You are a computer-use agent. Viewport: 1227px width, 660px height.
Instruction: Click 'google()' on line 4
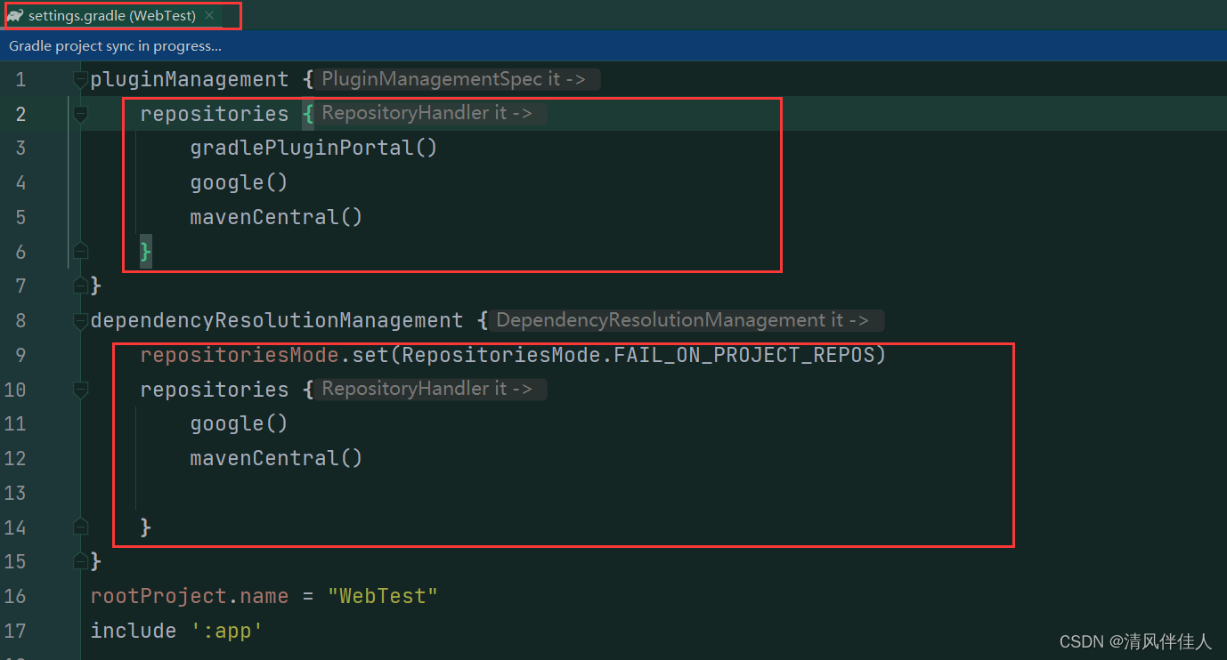pyautogui.click(x=239, y=182)
